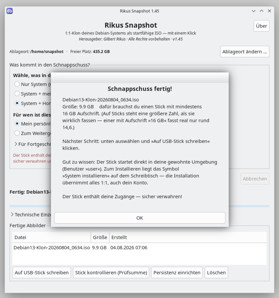Sort by the Größe column header
Image resolution: width=279 pixels, height=298 pixels.
100,237
